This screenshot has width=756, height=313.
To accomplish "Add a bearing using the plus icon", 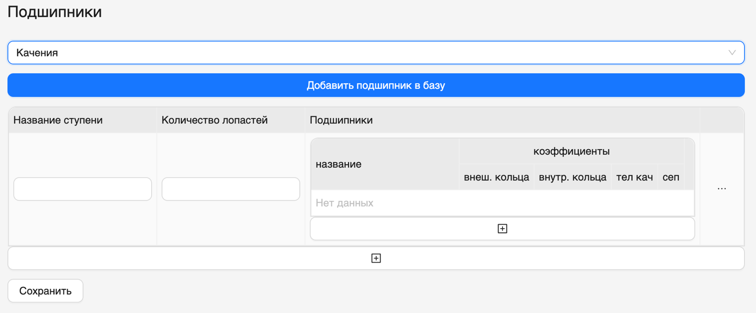I will pyautogui.click(x=502, y=228).
